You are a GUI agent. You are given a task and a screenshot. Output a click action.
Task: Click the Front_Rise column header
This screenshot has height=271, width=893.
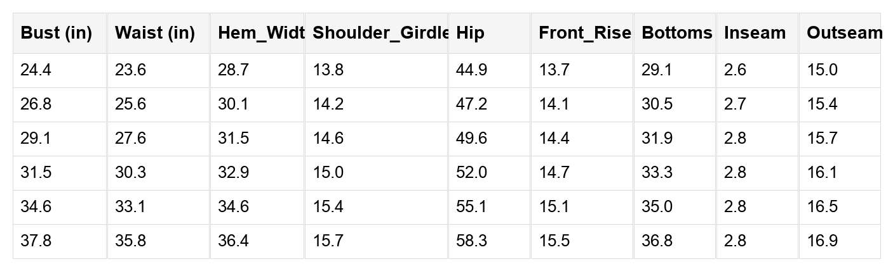pyautogui.click(x=582, y=33)
